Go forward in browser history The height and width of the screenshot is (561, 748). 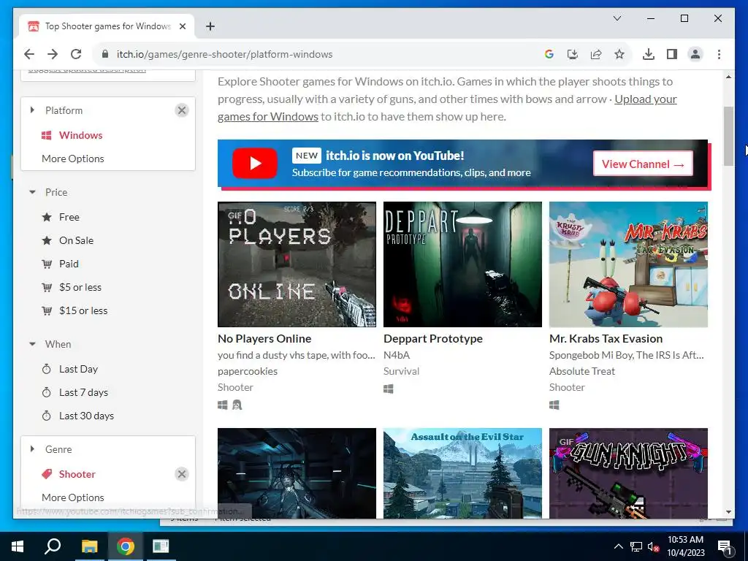(53, 54)
